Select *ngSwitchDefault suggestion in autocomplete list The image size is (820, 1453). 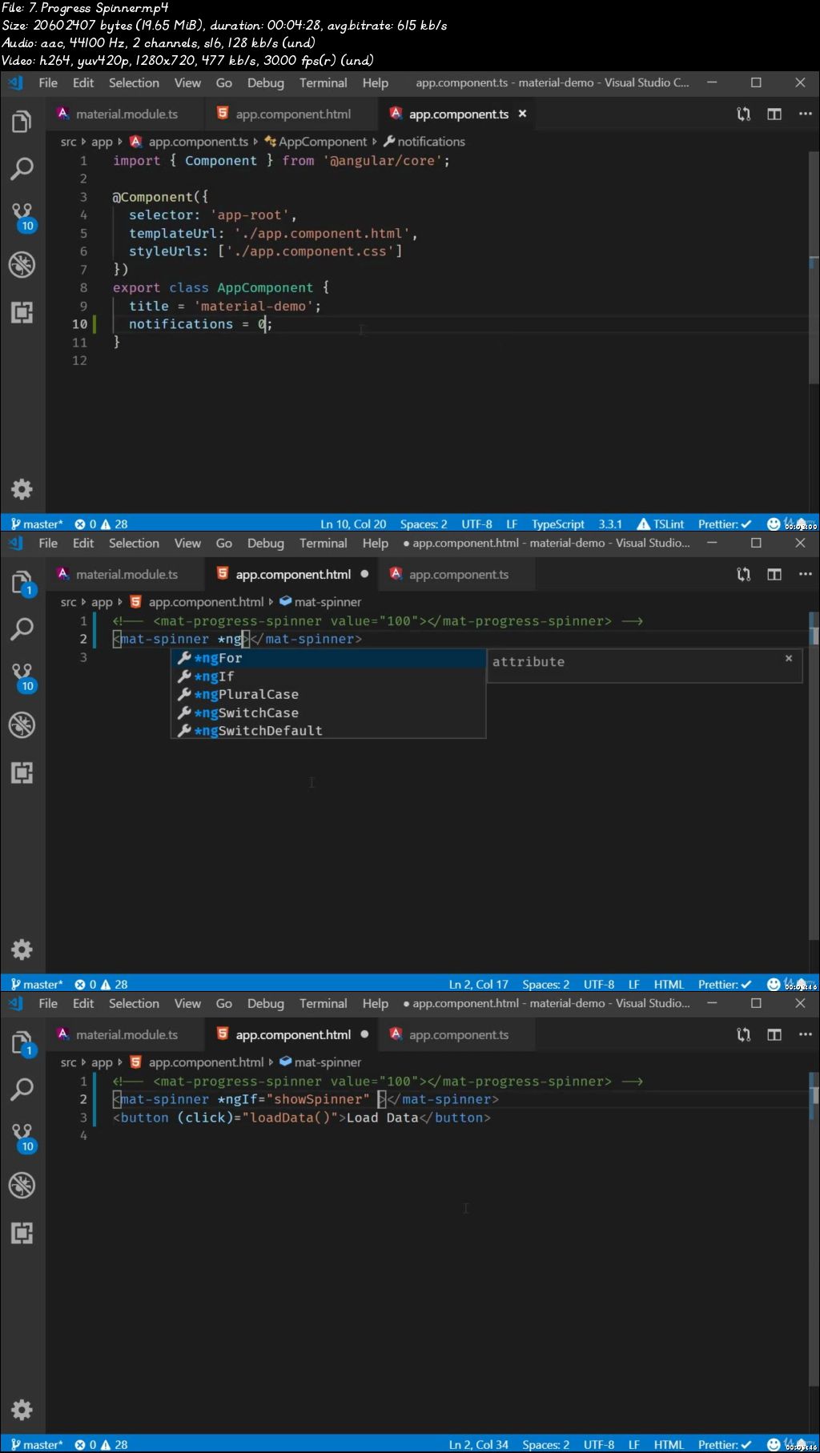(328, 731)
